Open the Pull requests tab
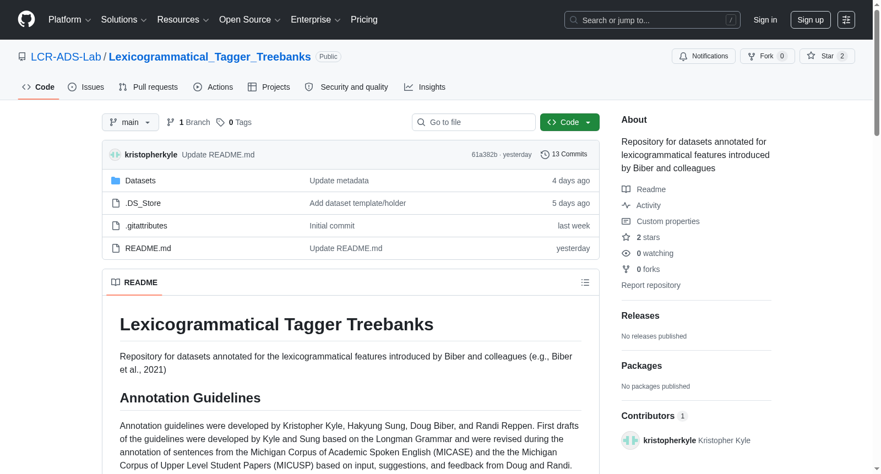The image size is (881, 474). [148, 87]
